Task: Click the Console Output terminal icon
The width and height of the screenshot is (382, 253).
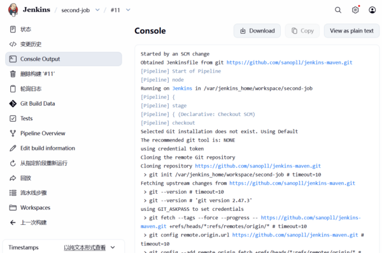Action: [x=13, y=59]
